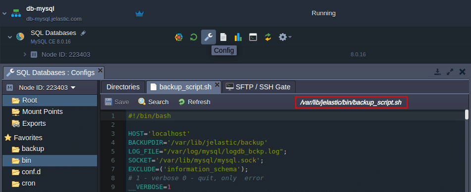The image size is (471, 192).
Task: Click the crown icon on db-mysql row
Action: 139,13
